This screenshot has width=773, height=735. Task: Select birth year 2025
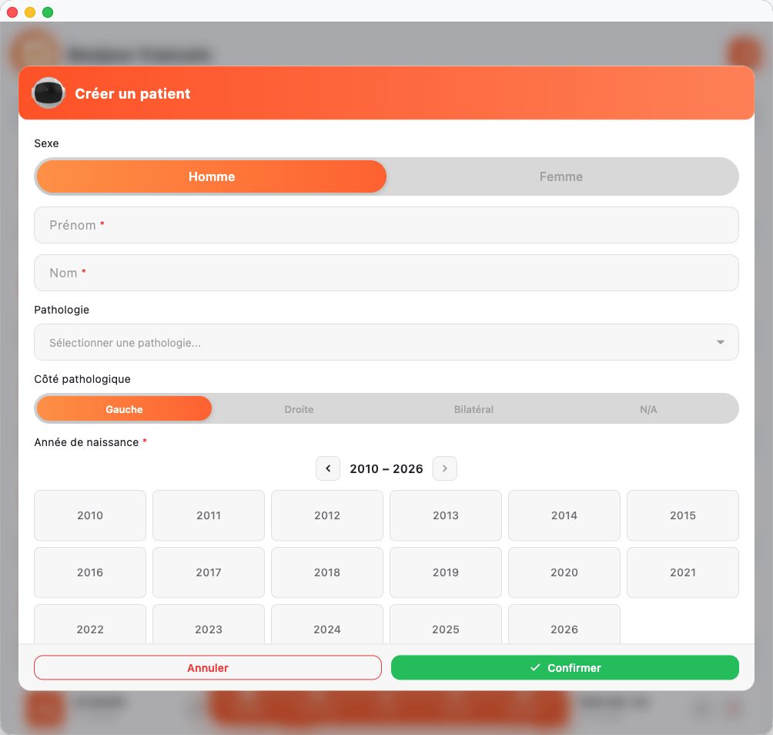pyautogui.click(x=446, y=625)
